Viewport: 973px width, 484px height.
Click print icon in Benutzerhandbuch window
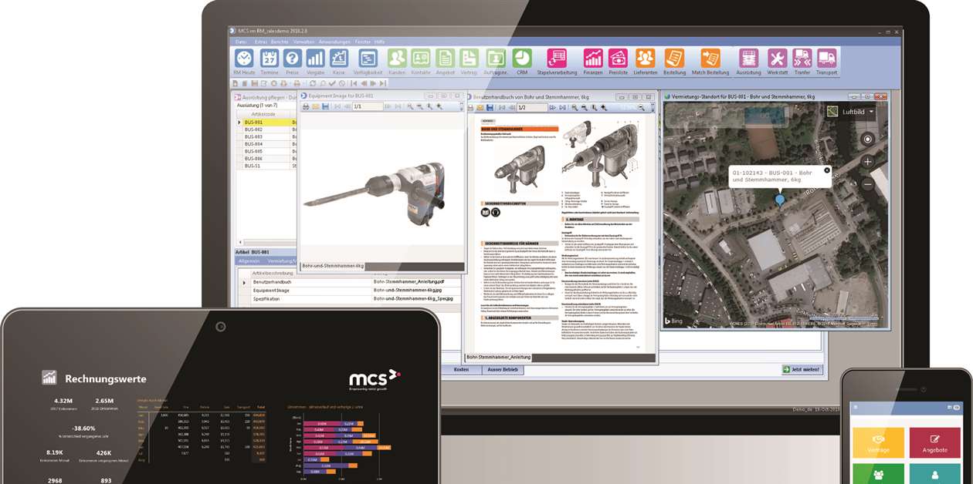[x=470, y=108]
